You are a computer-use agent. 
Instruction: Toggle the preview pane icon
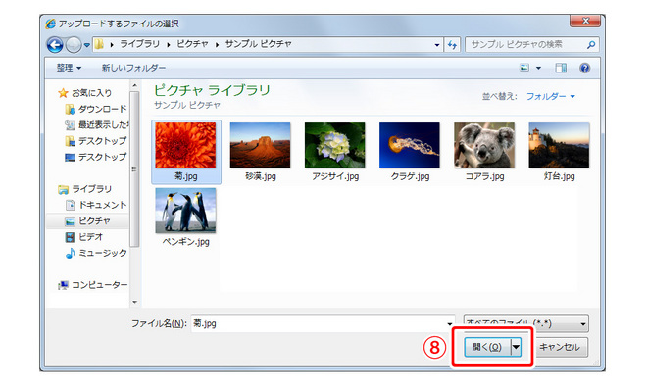point(561,68)
